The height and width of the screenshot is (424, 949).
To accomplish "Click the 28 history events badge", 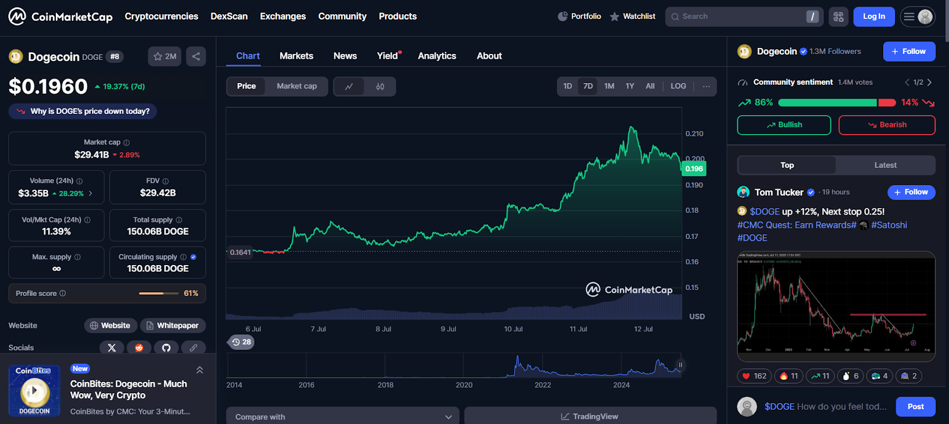I will tap(241, 342).
